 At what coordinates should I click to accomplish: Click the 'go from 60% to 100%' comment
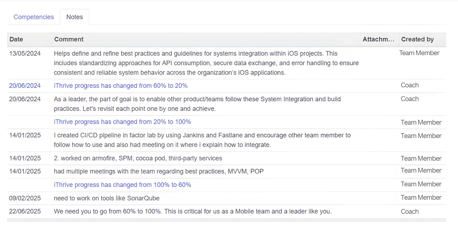(x=193, y=211)
